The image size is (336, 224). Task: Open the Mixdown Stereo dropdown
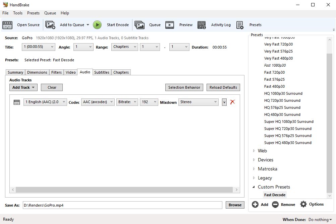pyautogui.click(x=198, y=102)
